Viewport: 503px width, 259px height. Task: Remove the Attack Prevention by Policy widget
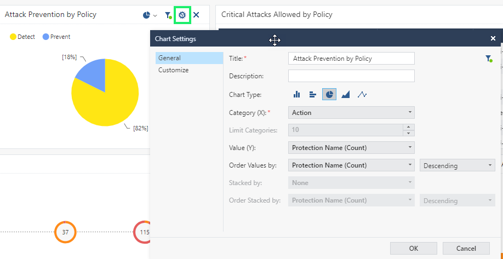[x=196, y=15]
